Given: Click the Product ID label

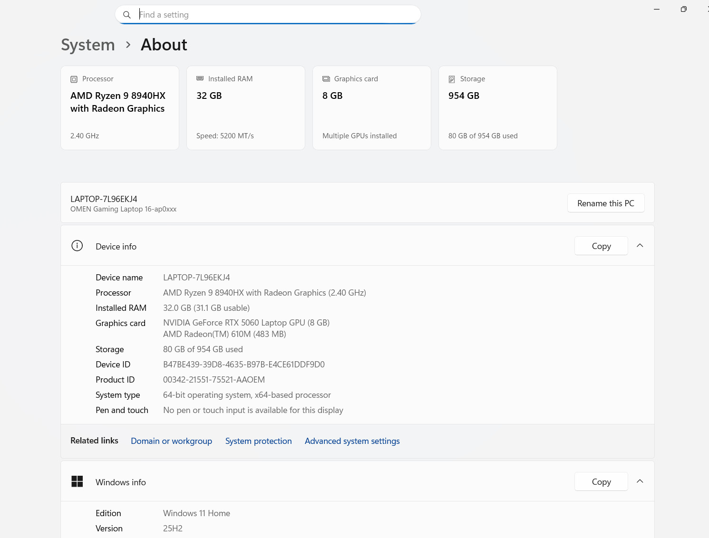Looking at the screenshot, I should pos(115,380).
